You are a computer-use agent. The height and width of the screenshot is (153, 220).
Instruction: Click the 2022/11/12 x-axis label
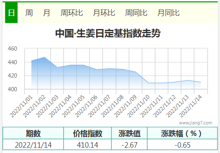165,107
